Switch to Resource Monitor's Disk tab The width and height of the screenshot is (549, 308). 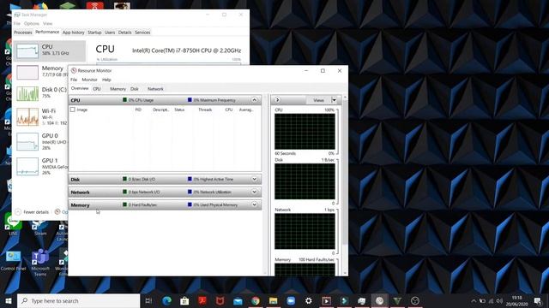point(135,89)
